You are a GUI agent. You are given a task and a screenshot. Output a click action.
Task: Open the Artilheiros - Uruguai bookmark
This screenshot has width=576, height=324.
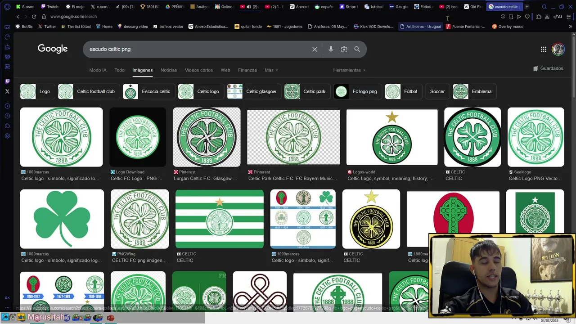tap(420, 27)
